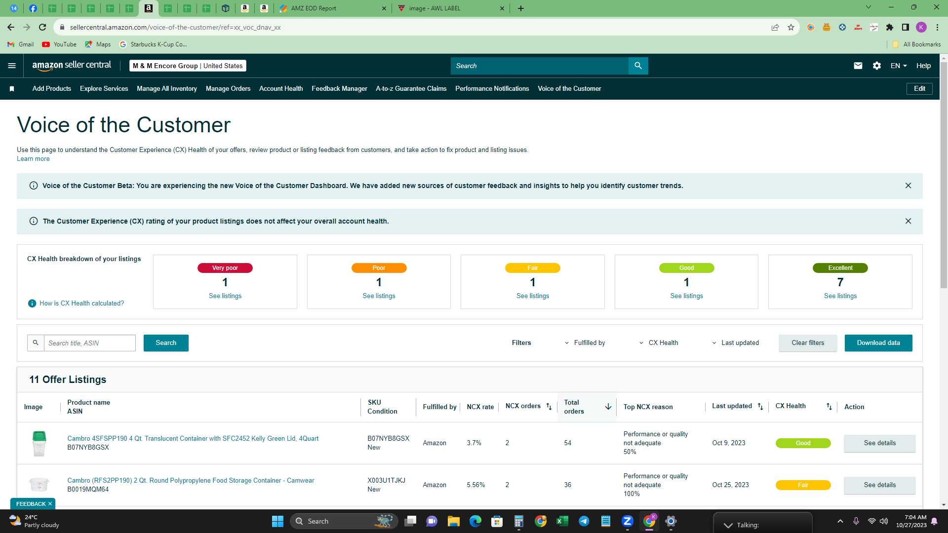Expand the CX Health filter dropdown
948x533 pixels.
click(659, 343)
